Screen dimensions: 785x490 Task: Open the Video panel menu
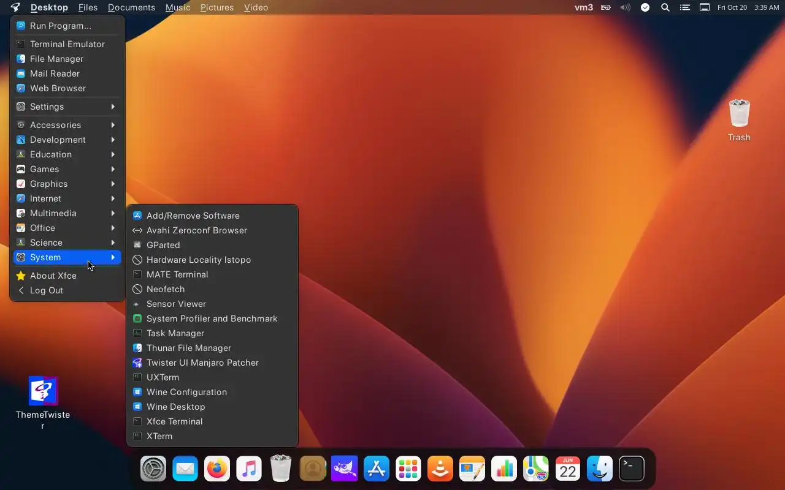256,7
